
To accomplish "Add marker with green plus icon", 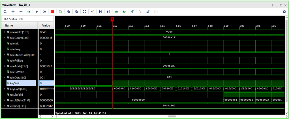I will coord(132,12).
